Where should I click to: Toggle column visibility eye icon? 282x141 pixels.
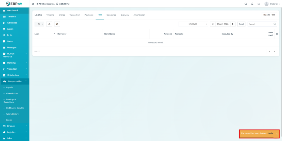tap(49, 24)
